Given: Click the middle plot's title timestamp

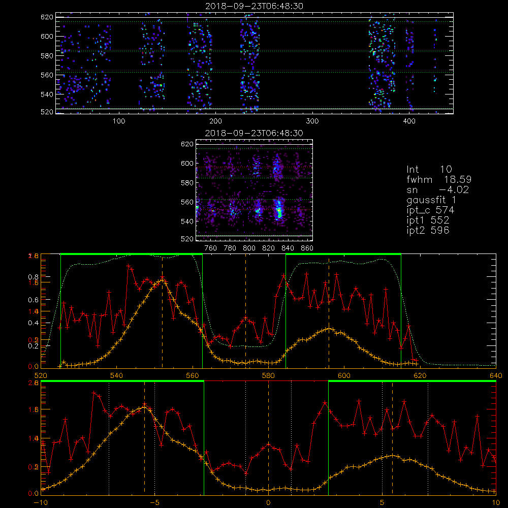Looking at the screenshot, I should pos(255,133).
